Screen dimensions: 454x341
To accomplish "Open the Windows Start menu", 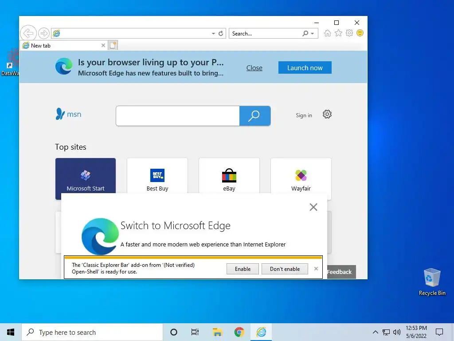I will (x=11, y=332).
